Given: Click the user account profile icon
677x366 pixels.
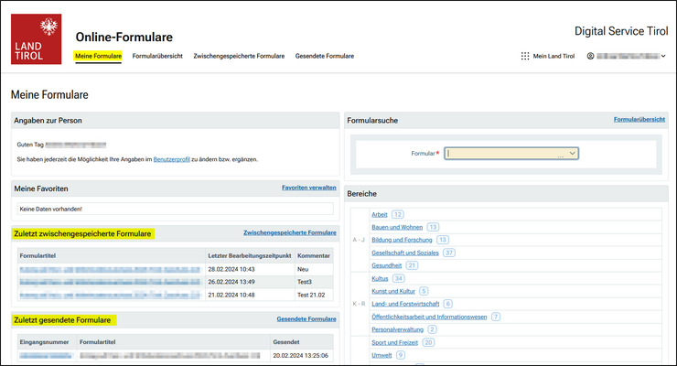Looking at the screenshot, I should (x=591, y=56).
